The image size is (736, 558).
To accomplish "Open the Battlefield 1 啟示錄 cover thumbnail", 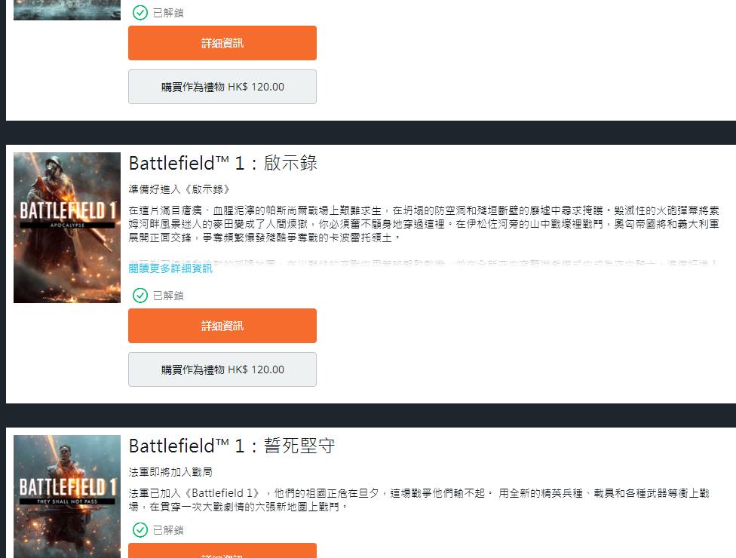I will (67, 228).
